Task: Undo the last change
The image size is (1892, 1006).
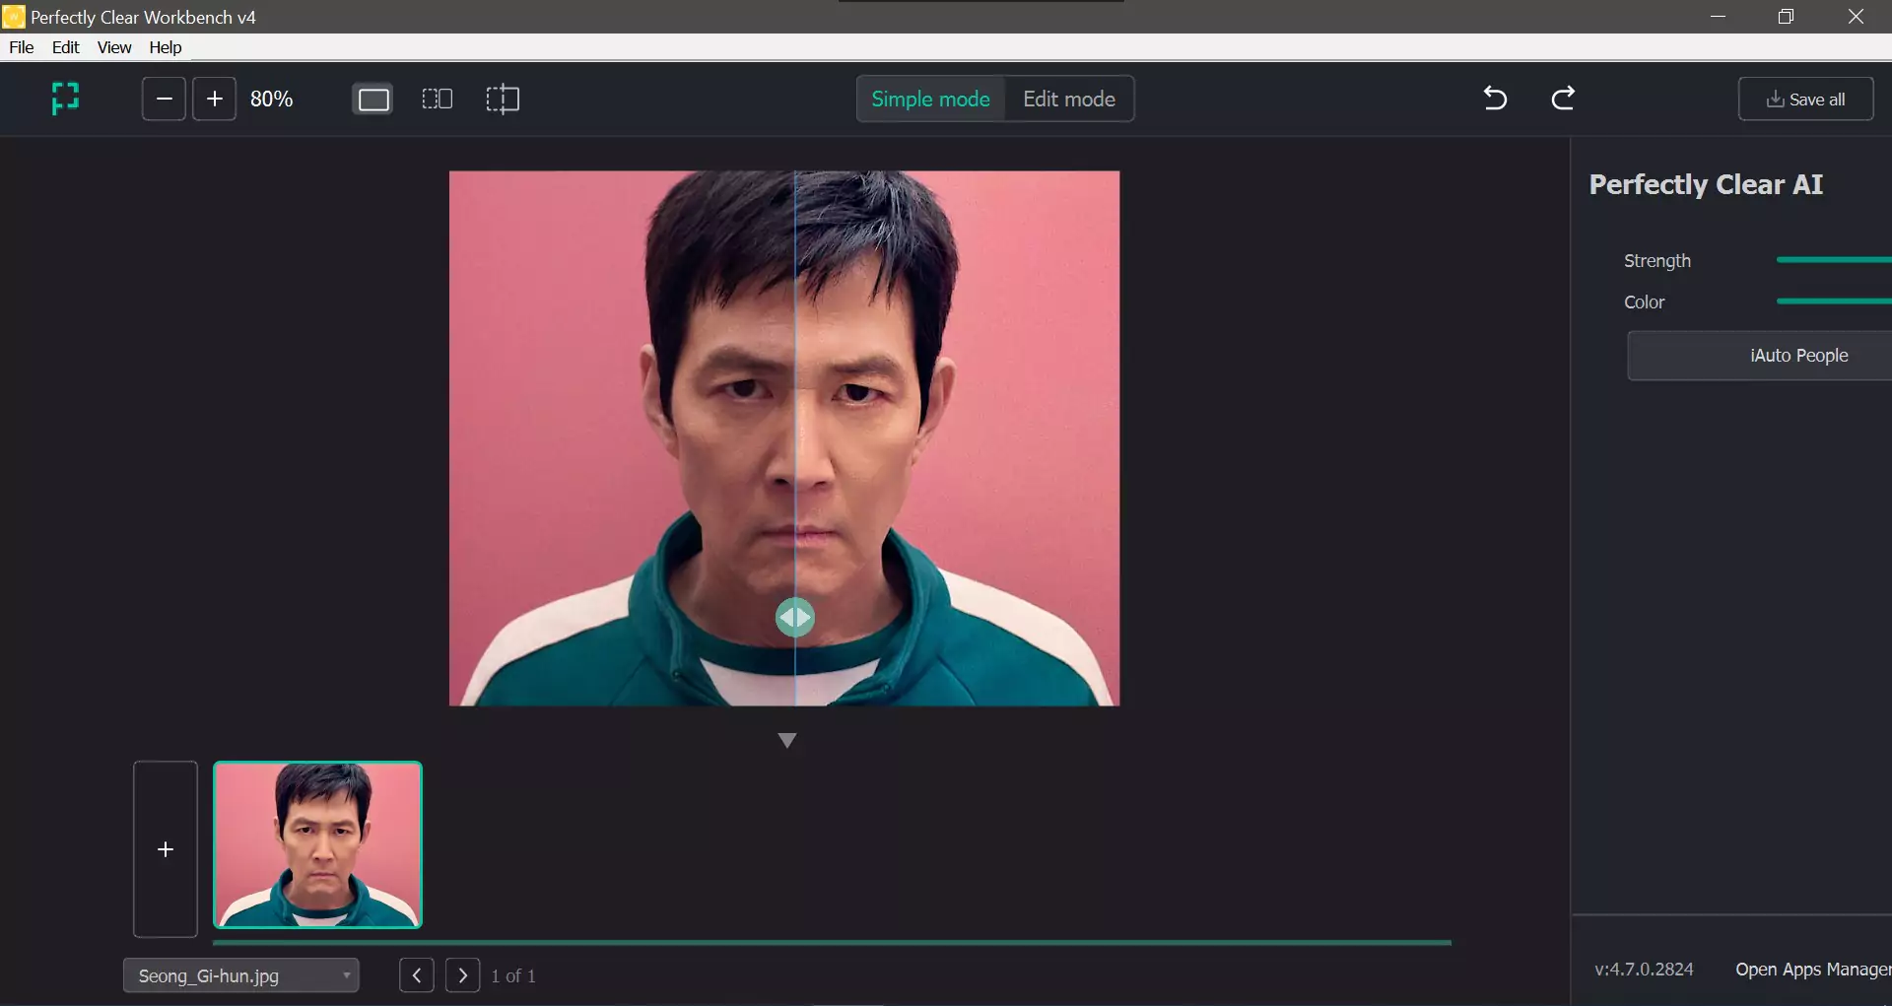Action: [x=1495, y=99]
